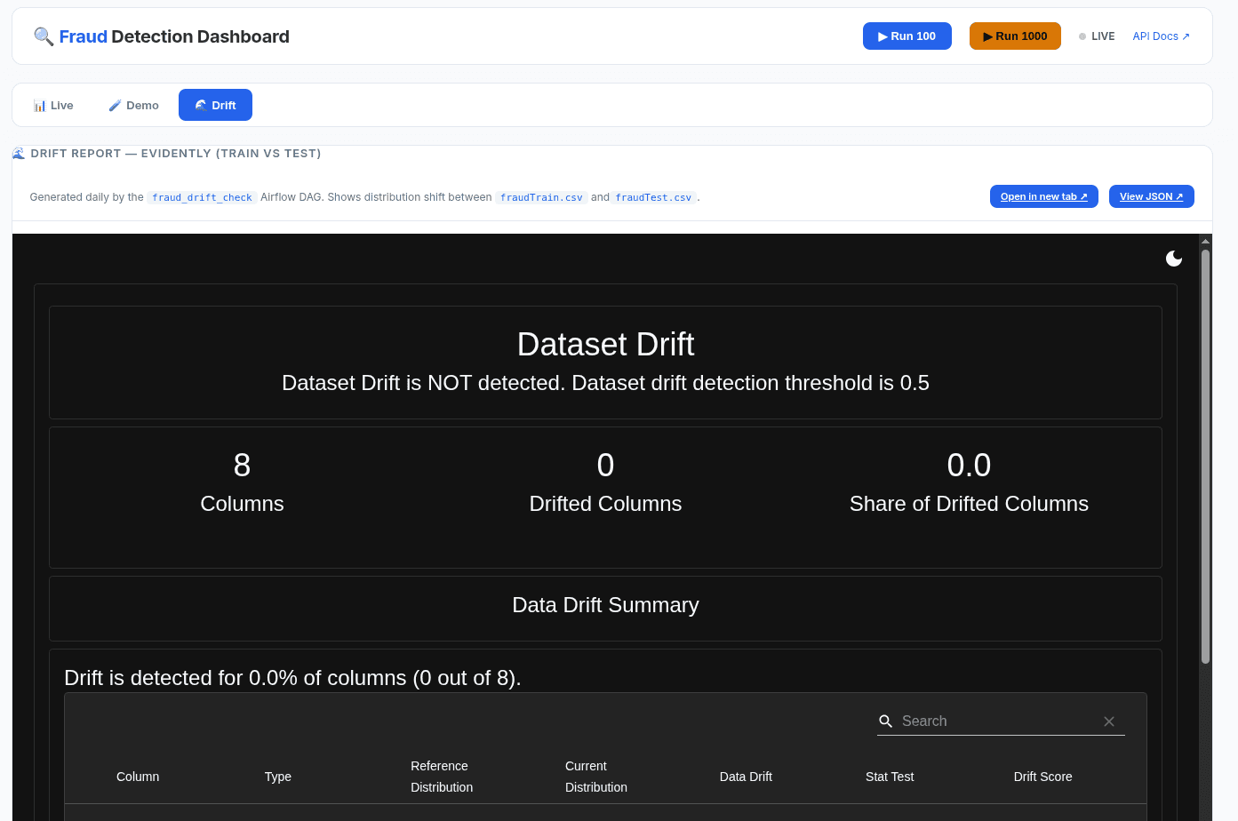Click the magnifier logo beside Fraud Detection Dashboard

pos(44,36)
